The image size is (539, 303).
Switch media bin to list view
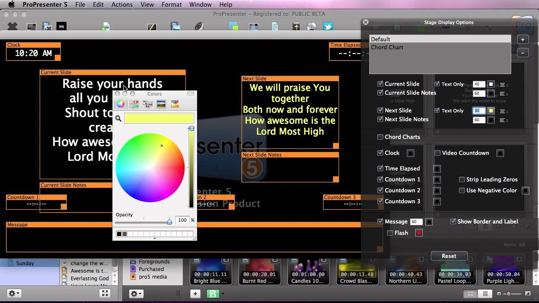coord(485,294)
